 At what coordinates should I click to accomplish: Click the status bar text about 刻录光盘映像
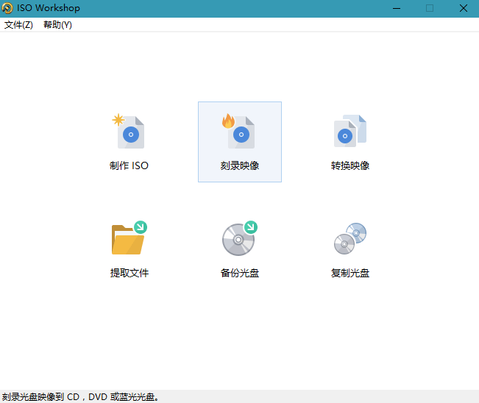(x=81, y=397)
